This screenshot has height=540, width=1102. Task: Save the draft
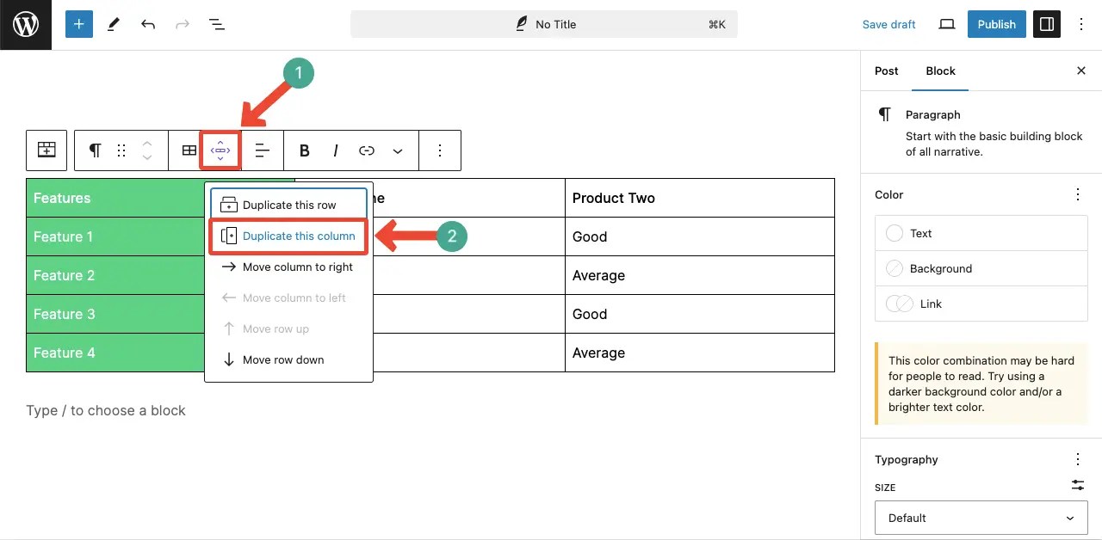888,24
